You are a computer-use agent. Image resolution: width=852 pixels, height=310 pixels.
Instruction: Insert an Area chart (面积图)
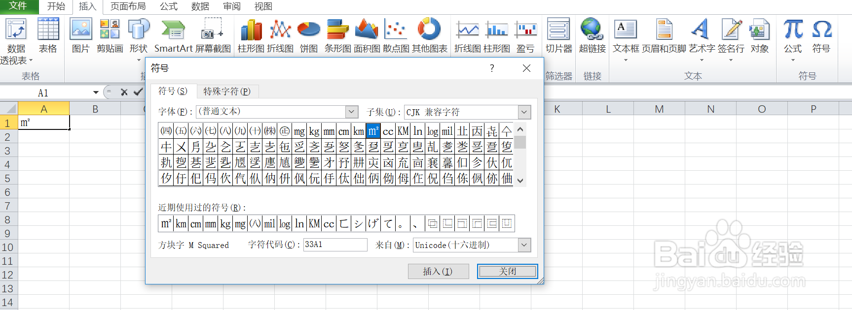tap(367, 35)
